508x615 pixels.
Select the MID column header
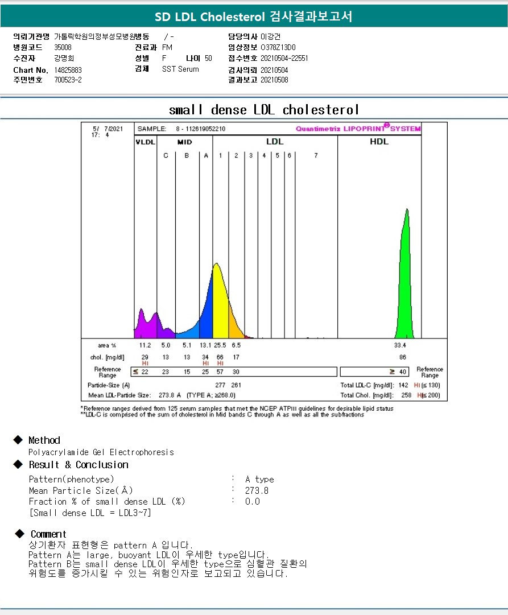[x=184, y=142]
